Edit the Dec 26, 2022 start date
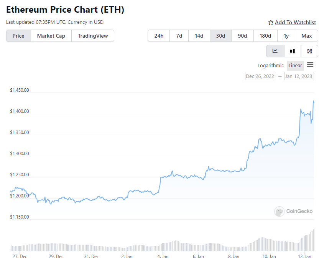 (260, 76)
